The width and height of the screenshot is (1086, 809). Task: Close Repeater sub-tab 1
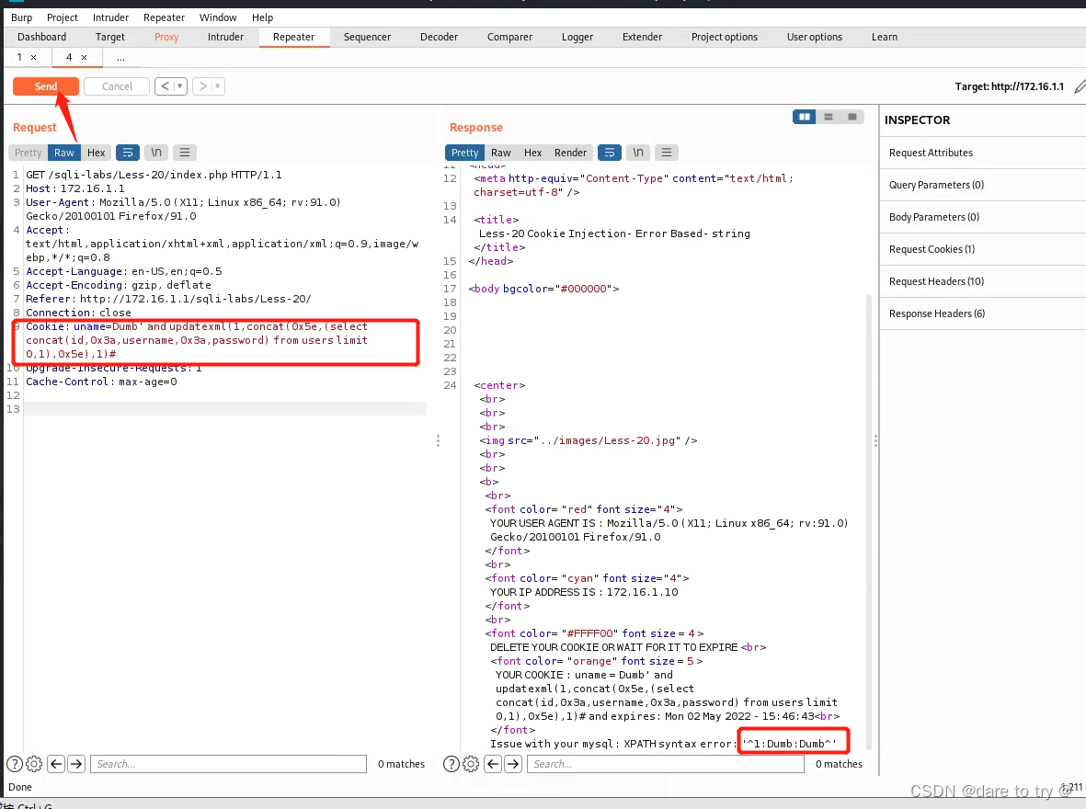click(33, 58)
